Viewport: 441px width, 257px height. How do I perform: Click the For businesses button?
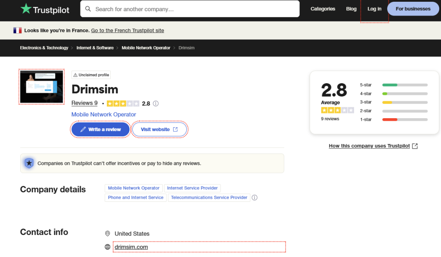413,9
